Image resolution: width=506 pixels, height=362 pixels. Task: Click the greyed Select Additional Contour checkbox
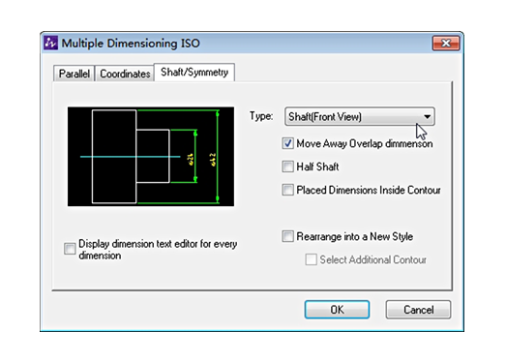click(311, 259)
